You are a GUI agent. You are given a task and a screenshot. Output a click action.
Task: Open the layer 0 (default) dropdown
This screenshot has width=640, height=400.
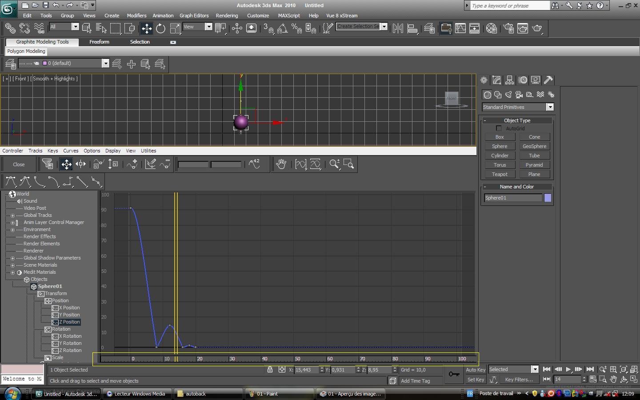point(105,63)
